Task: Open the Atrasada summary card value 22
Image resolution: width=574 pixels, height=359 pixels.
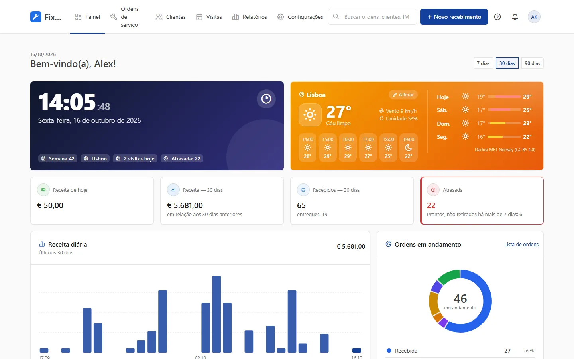Action: point(431,205)
